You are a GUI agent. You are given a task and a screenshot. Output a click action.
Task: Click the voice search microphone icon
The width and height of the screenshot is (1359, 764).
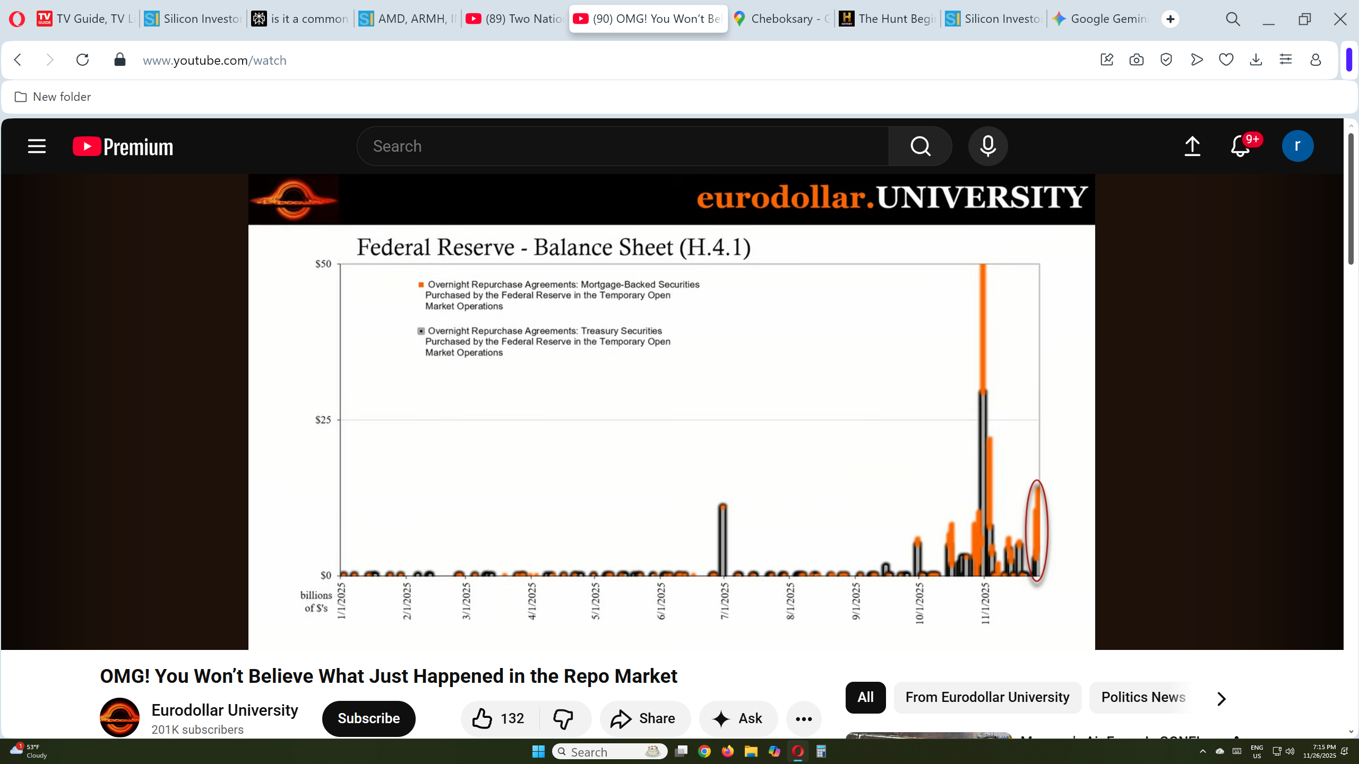(987, 146)
